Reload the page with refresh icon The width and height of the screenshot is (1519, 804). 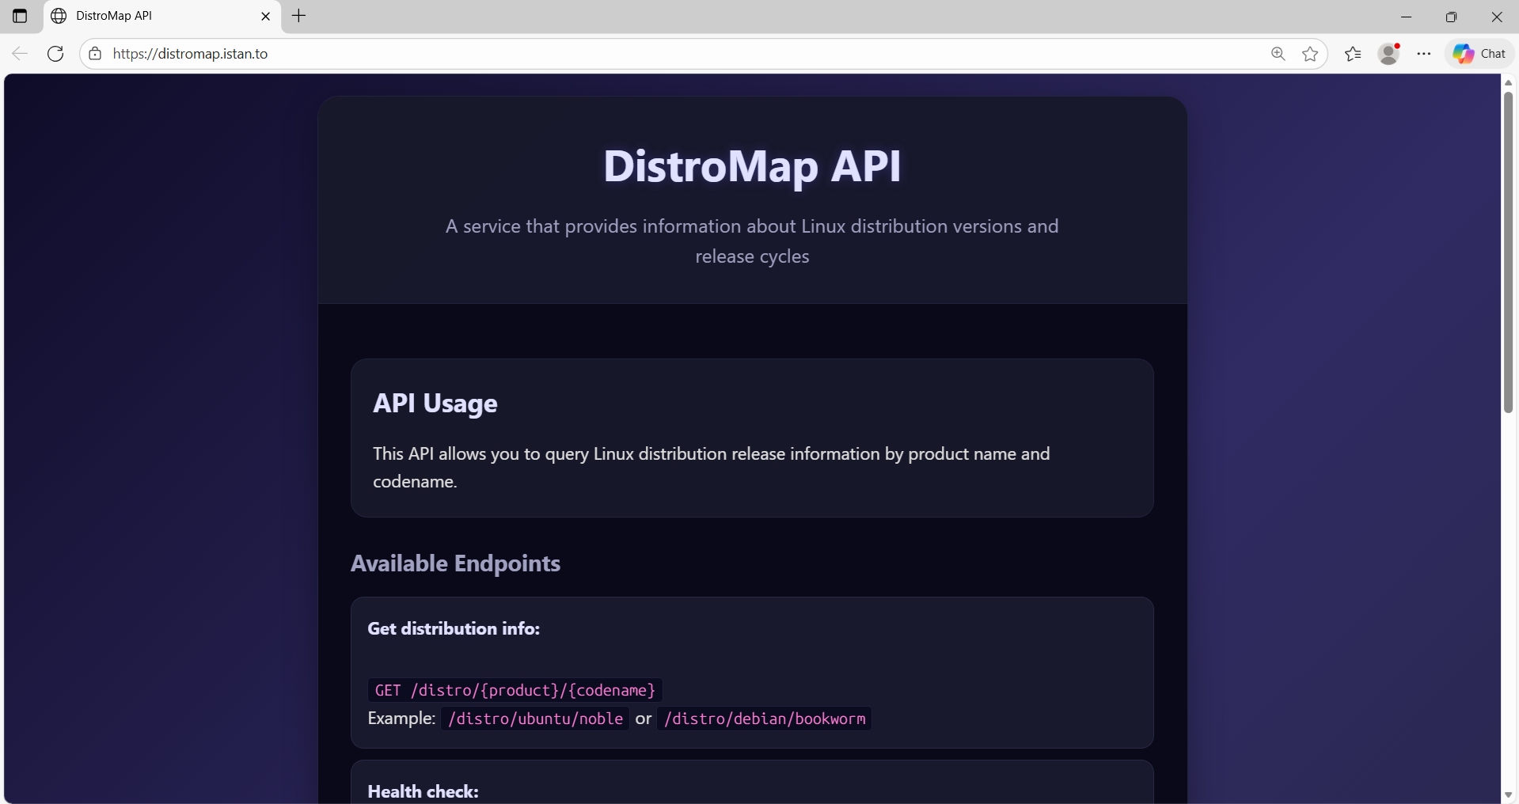[x=55, y=54]
